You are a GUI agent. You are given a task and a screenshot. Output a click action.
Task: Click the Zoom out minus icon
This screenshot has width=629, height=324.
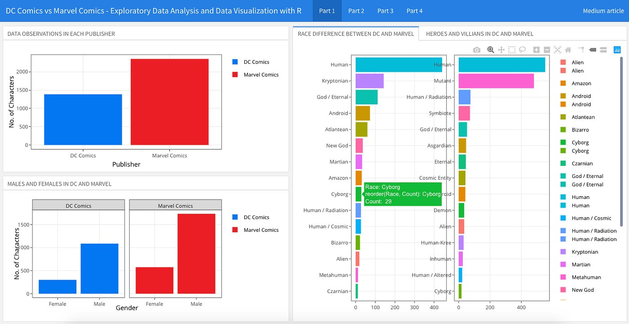(547, 50)
